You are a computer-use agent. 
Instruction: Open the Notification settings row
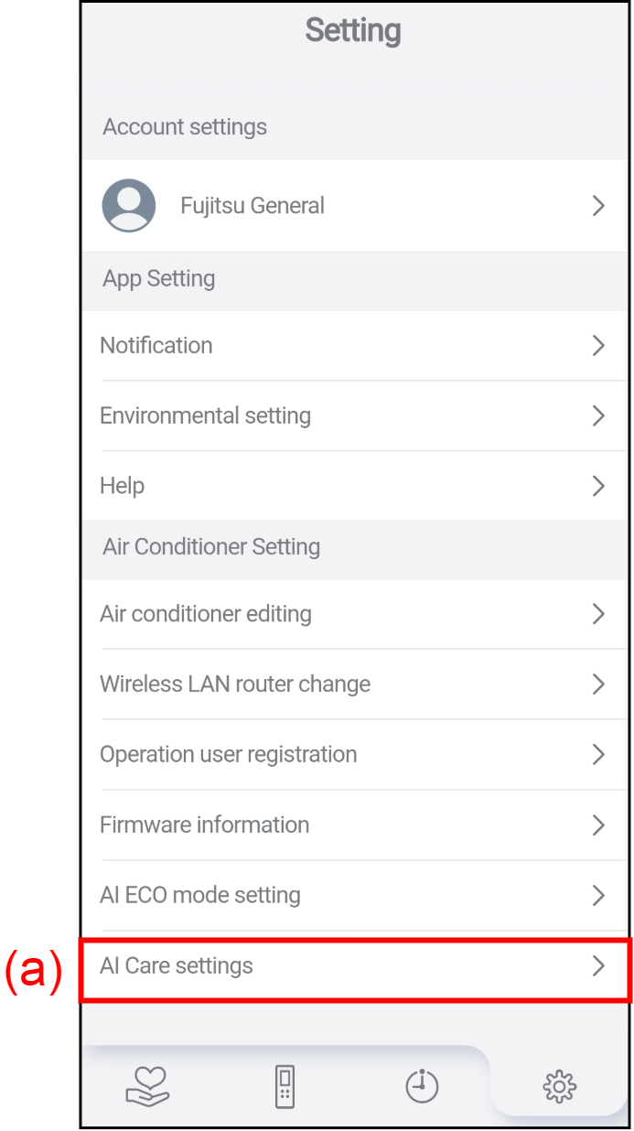point(156,345)
